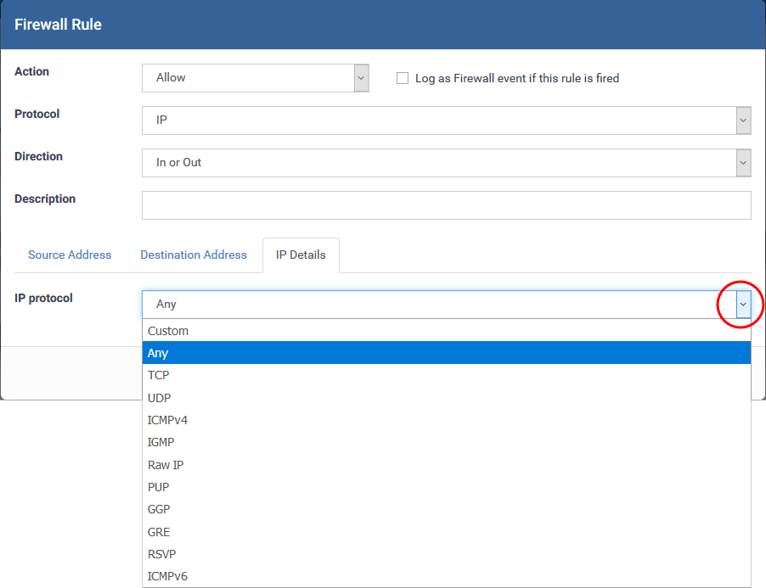Select PUP protocol option
Screen dimensions: 766x588
tap(447, 487)
